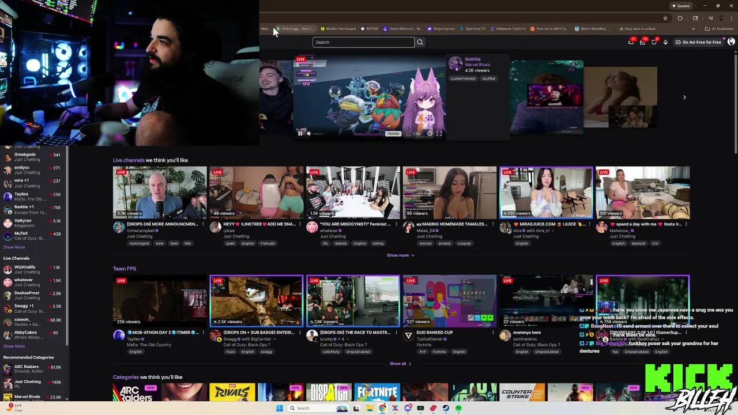738x415 pixels.
Task: Open ARC Raiders recommended category
Action: point(32,369)
